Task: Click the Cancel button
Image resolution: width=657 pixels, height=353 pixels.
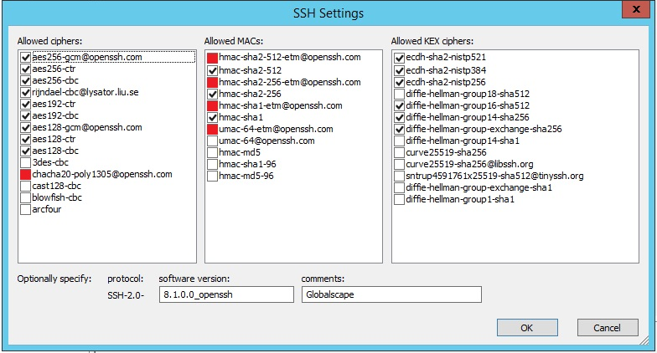Action: coord(607,328)
